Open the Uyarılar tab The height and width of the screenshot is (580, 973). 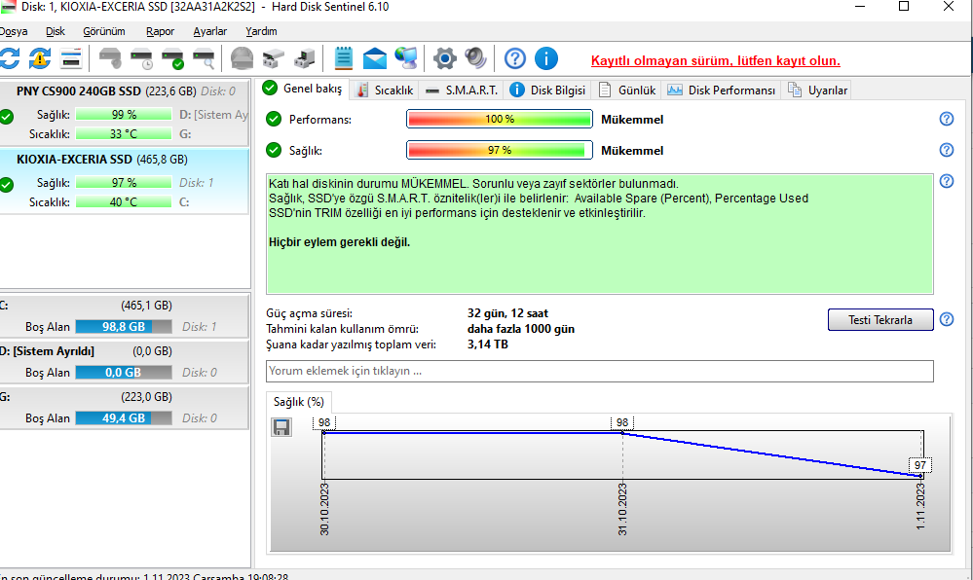pos(817,90)
